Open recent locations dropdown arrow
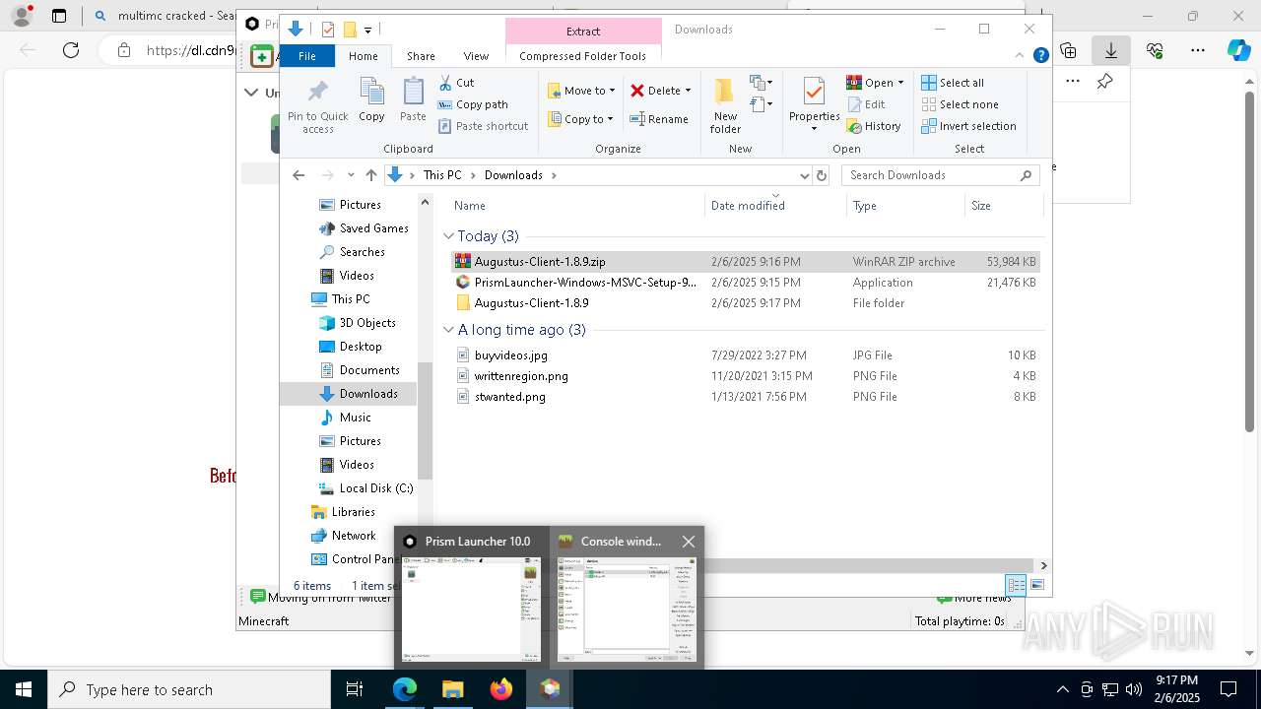1261x709 pixels. point(350,175)
